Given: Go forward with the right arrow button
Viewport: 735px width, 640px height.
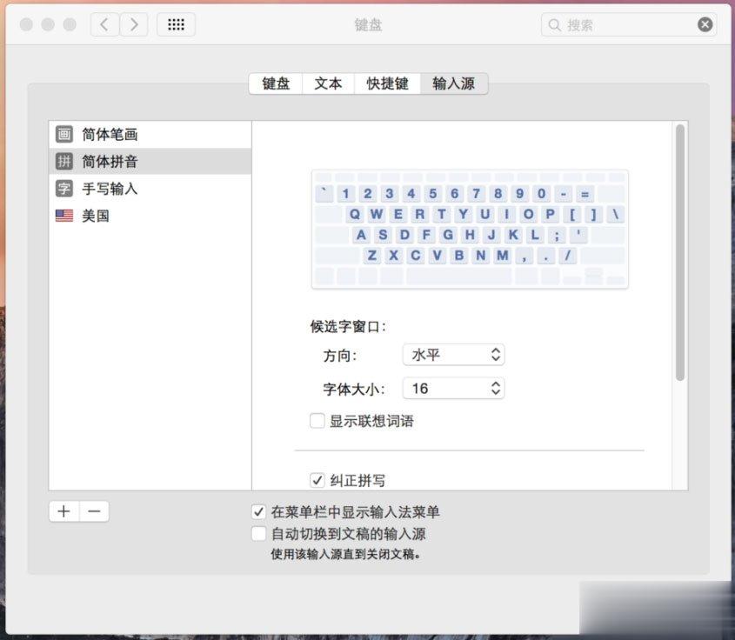Looking at the screenshot, I should pyautogui.click(x=134, y=24).
